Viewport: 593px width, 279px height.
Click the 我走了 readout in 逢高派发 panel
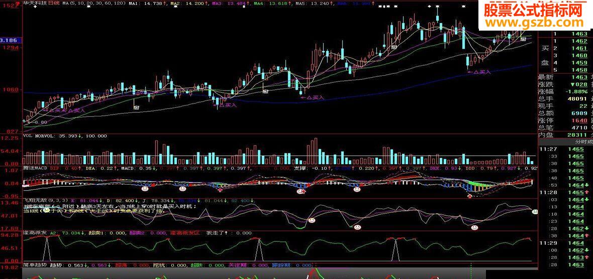[x=229, y=233]
